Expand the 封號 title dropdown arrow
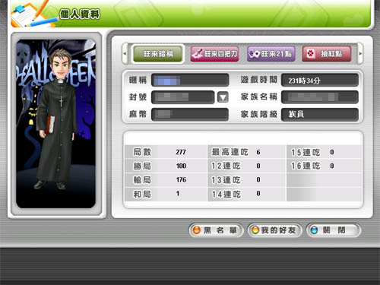Viewport: 380px width, 285px height. (x=223, y=97)
